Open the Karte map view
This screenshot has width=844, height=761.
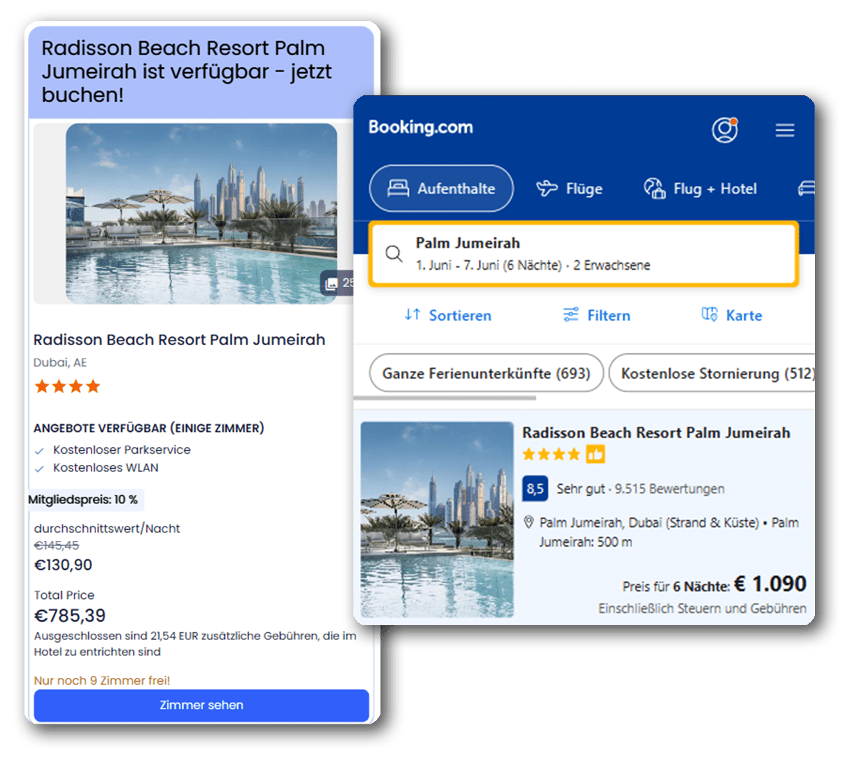point(731,315)
